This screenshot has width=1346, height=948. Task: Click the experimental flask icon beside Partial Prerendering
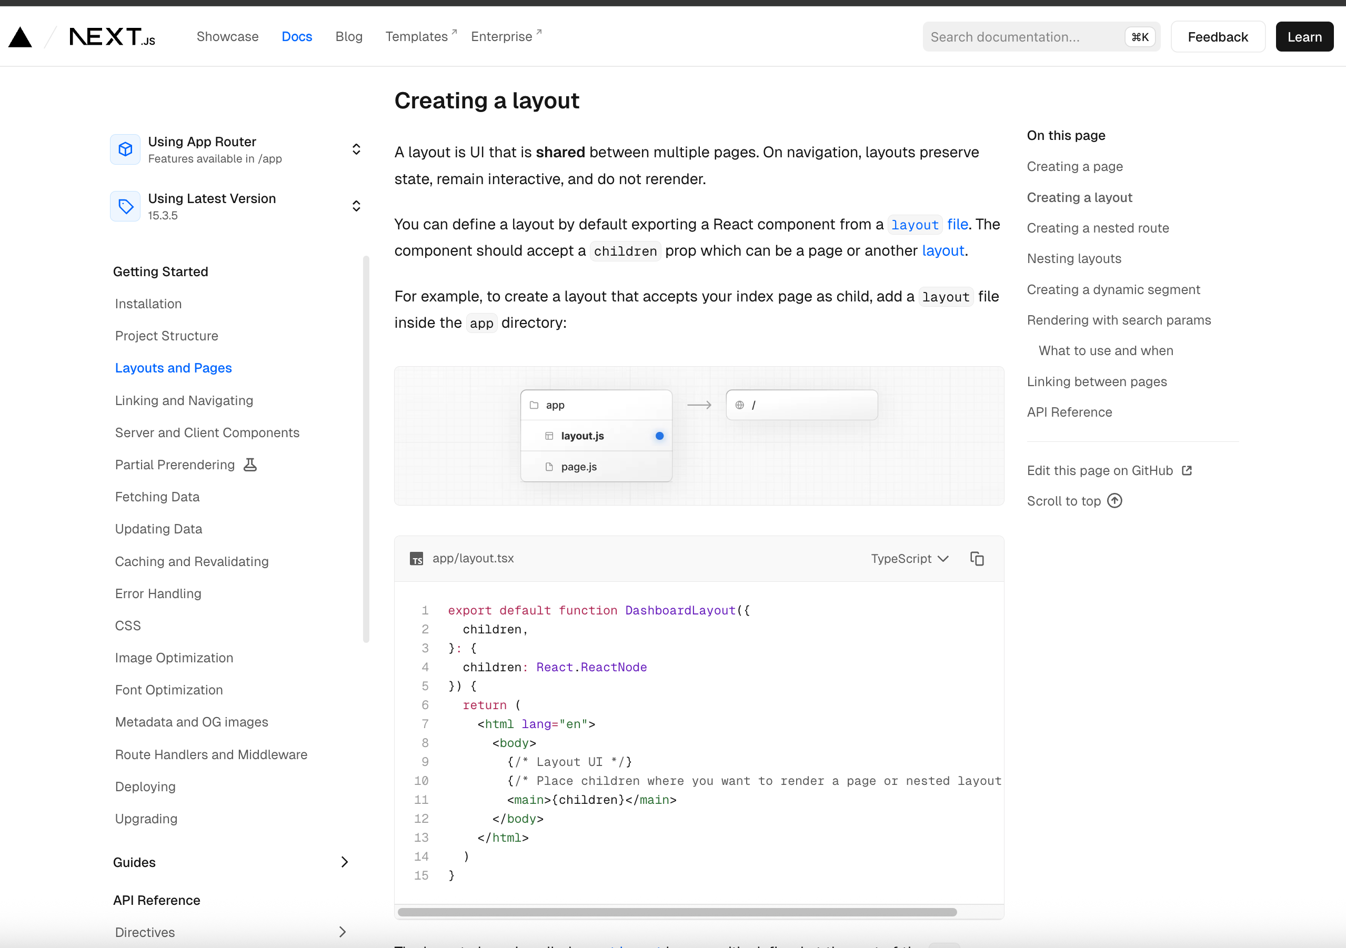pos(250,465)
